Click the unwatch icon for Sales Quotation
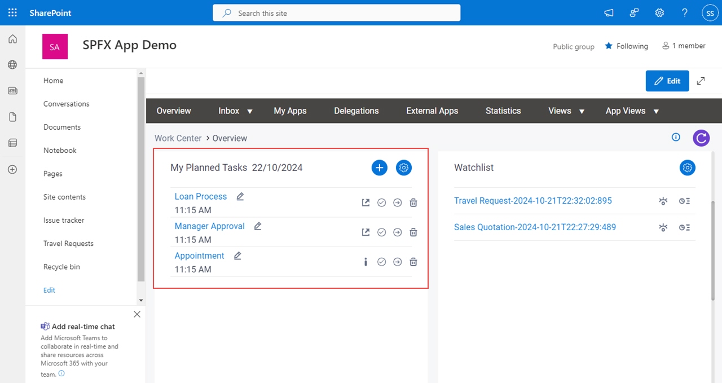Viewport: 722px width, 383px height. pos(663,227)
